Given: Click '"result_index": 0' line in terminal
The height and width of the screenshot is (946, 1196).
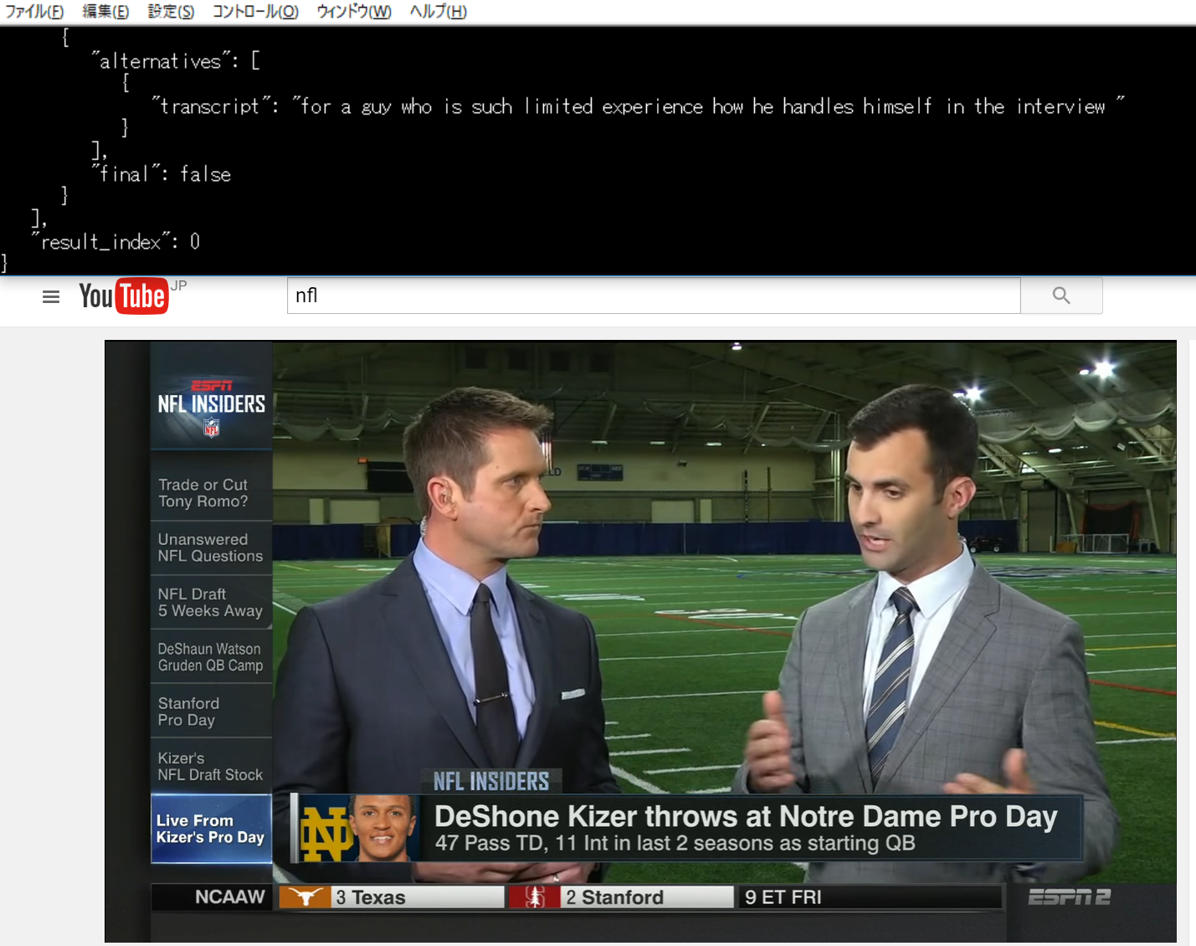Looking at the screenshot, I should click(x=116, y=242).
